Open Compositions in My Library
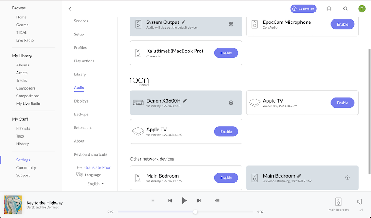Image resolution: width=371 pixels, height=218 pixels. point(28,96)
